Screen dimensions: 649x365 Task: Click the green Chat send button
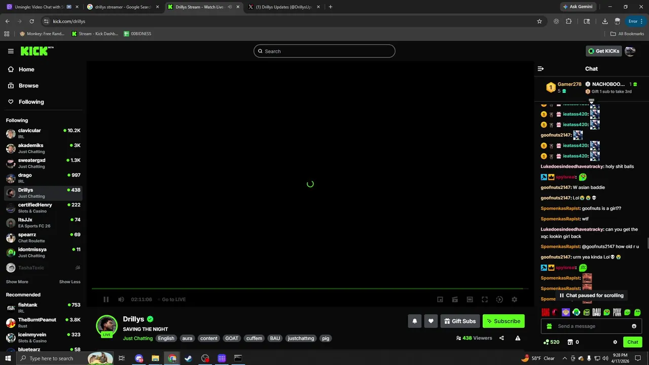(633, 342)
